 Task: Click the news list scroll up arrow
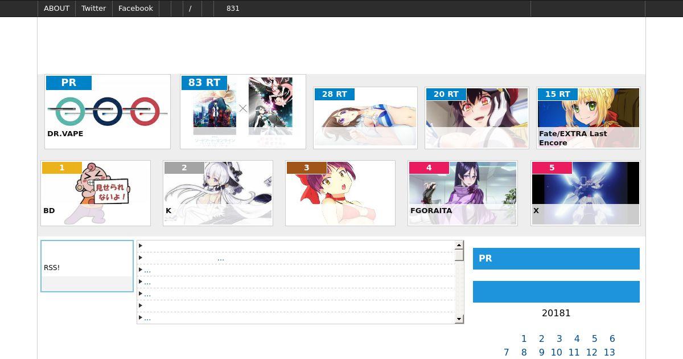click(x=459, y=246)
